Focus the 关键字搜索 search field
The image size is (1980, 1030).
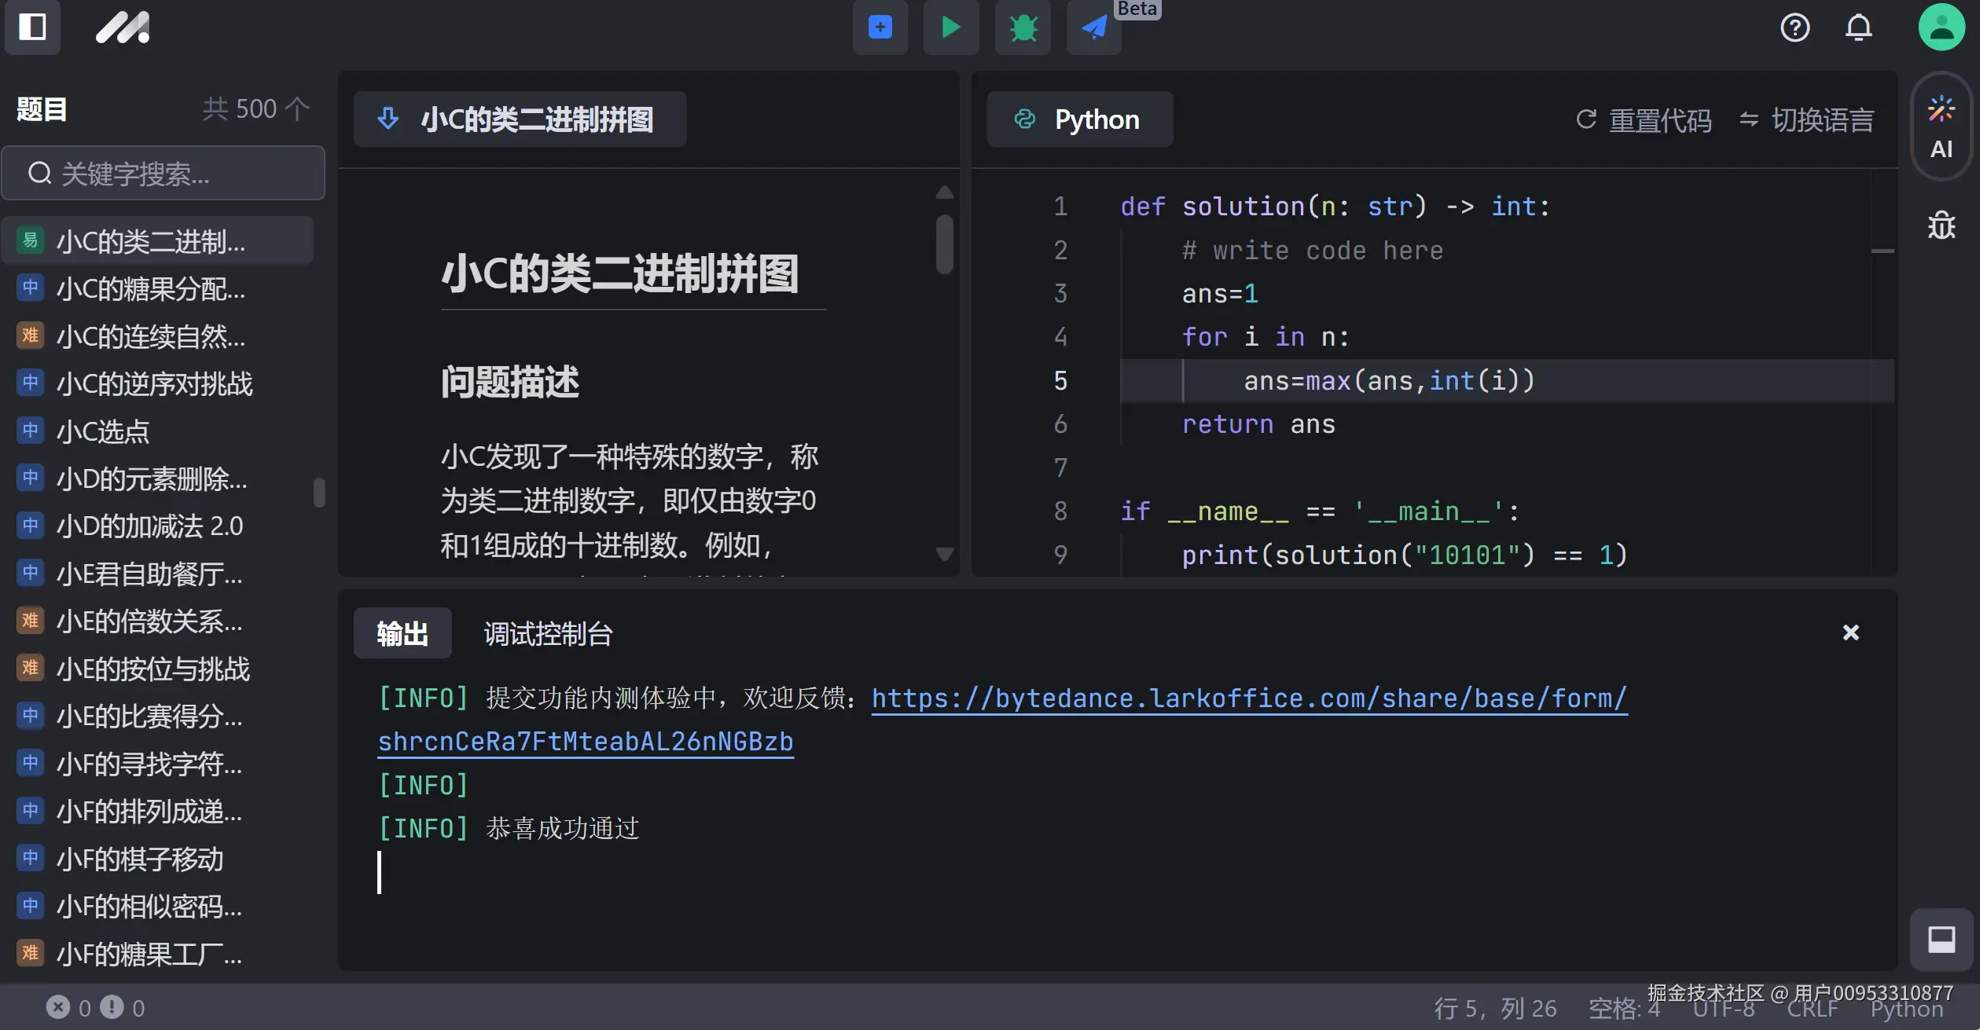tap(163, 173)
